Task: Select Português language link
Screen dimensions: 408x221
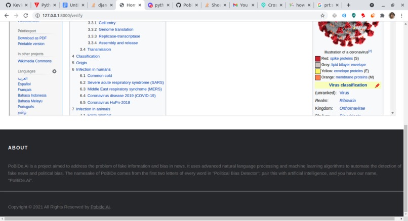Action: point(26,107)
